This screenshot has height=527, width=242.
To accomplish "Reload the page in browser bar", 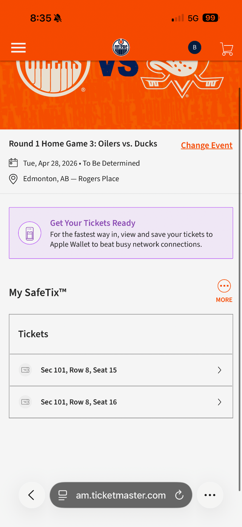I will [179, 495].
